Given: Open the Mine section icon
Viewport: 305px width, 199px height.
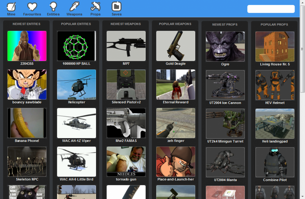Looking at the screenshot, I should coord(11,7).
